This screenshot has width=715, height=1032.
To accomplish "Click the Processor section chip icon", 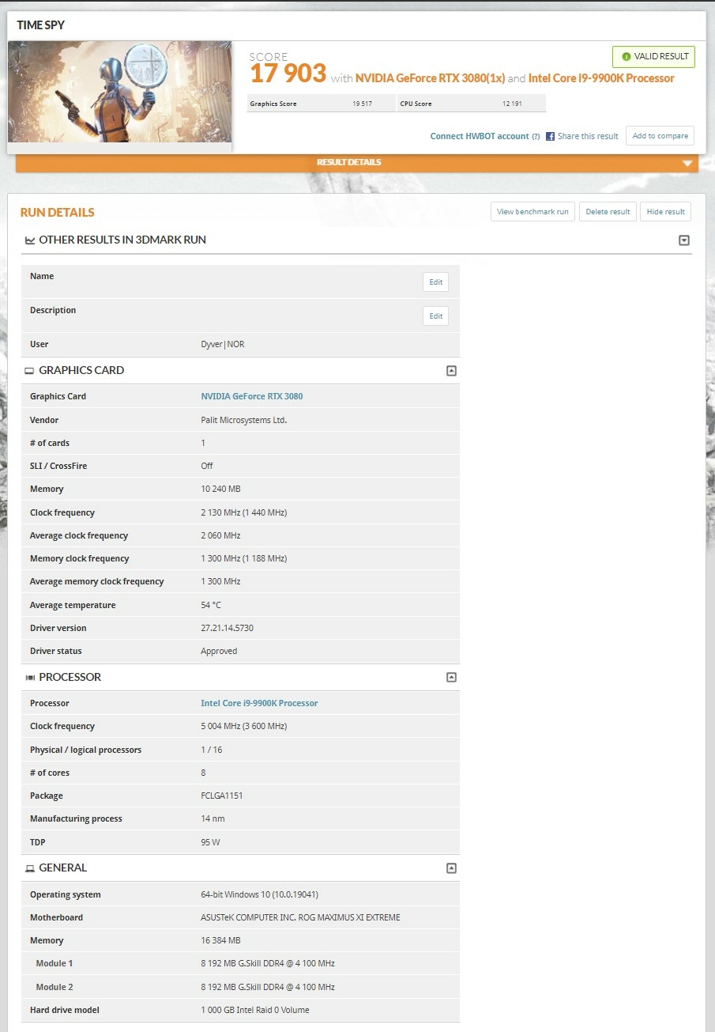I will pyautogui.click(x=30, y=678).
